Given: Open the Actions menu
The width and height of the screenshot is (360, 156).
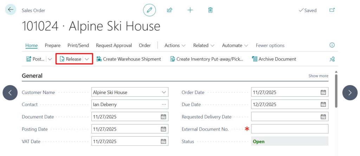Looking at the screenshot, I should coord(175,45).
